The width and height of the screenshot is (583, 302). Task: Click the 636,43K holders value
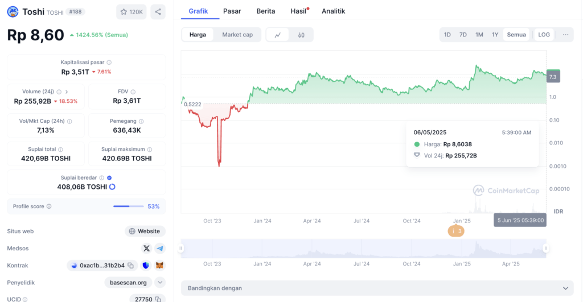coord(127,130)
